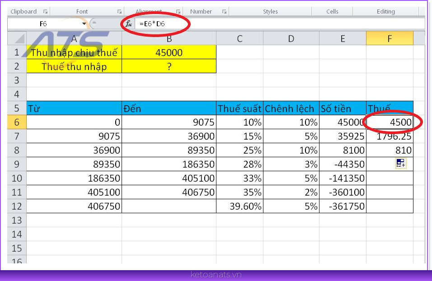Click cell B6 containing 9075
The image size is (432, 281).
click(169, 122)
